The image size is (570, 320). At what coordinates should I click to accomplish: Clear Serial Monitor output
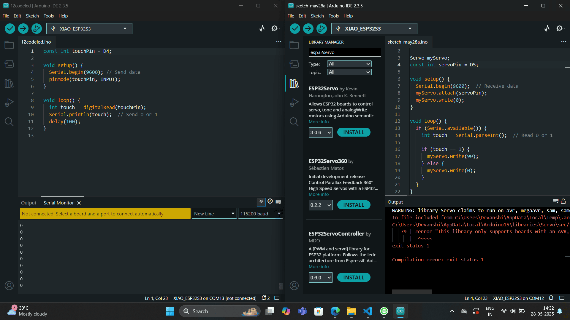click(x=278, y=202)
